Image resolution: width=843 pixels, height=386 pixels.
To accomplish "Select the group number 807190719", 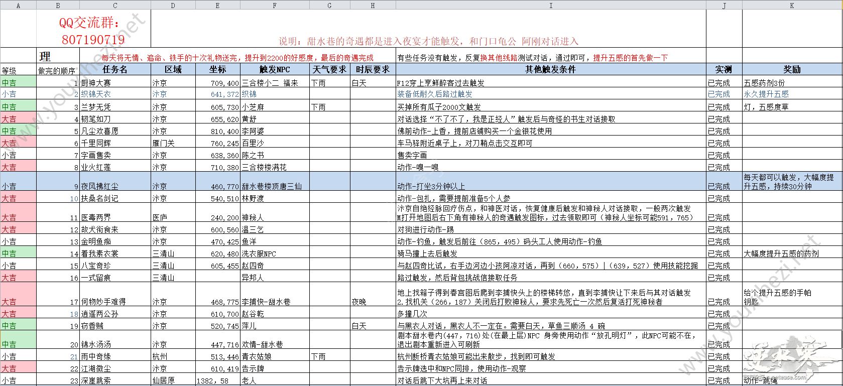I will coord(93,39).
